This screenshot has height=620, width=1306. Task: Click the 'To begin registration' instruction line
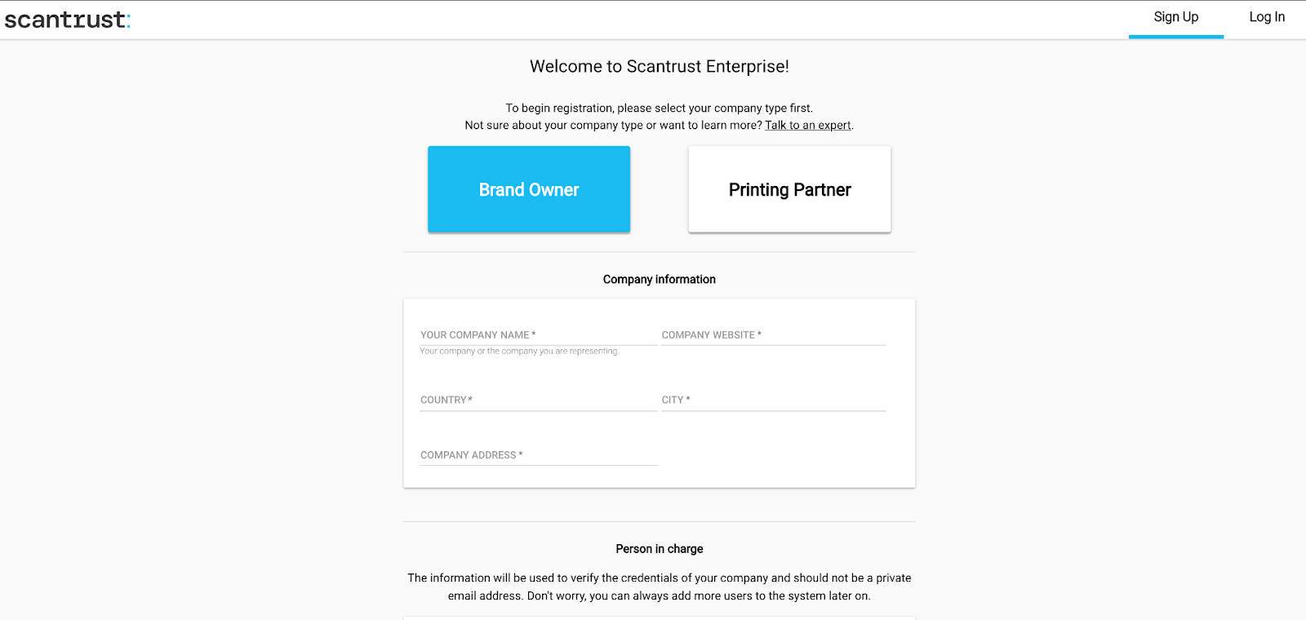(x=660, y=108)
